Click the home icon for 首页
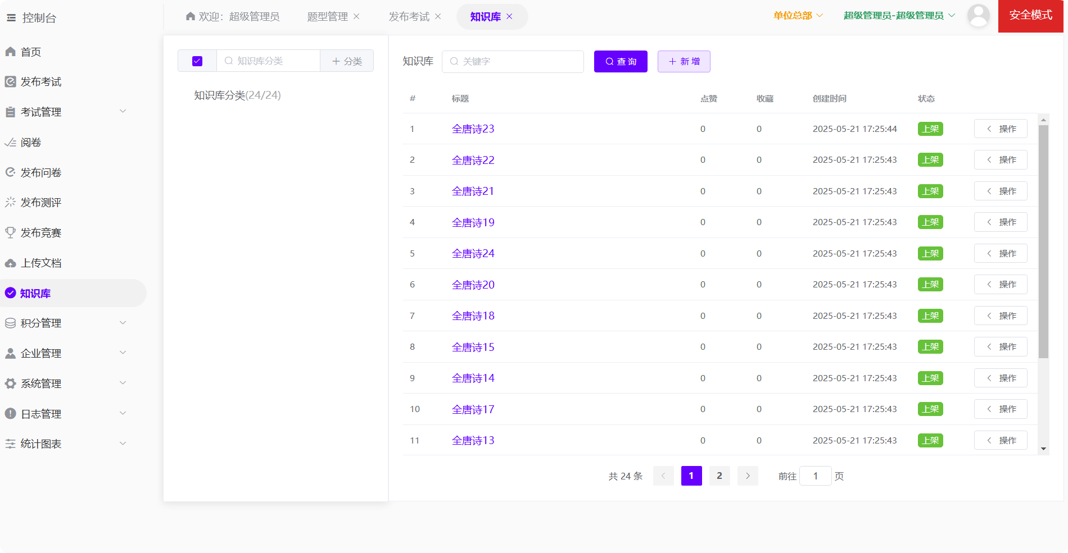The height and width of the screenshot is (553, 1068). 10,52
